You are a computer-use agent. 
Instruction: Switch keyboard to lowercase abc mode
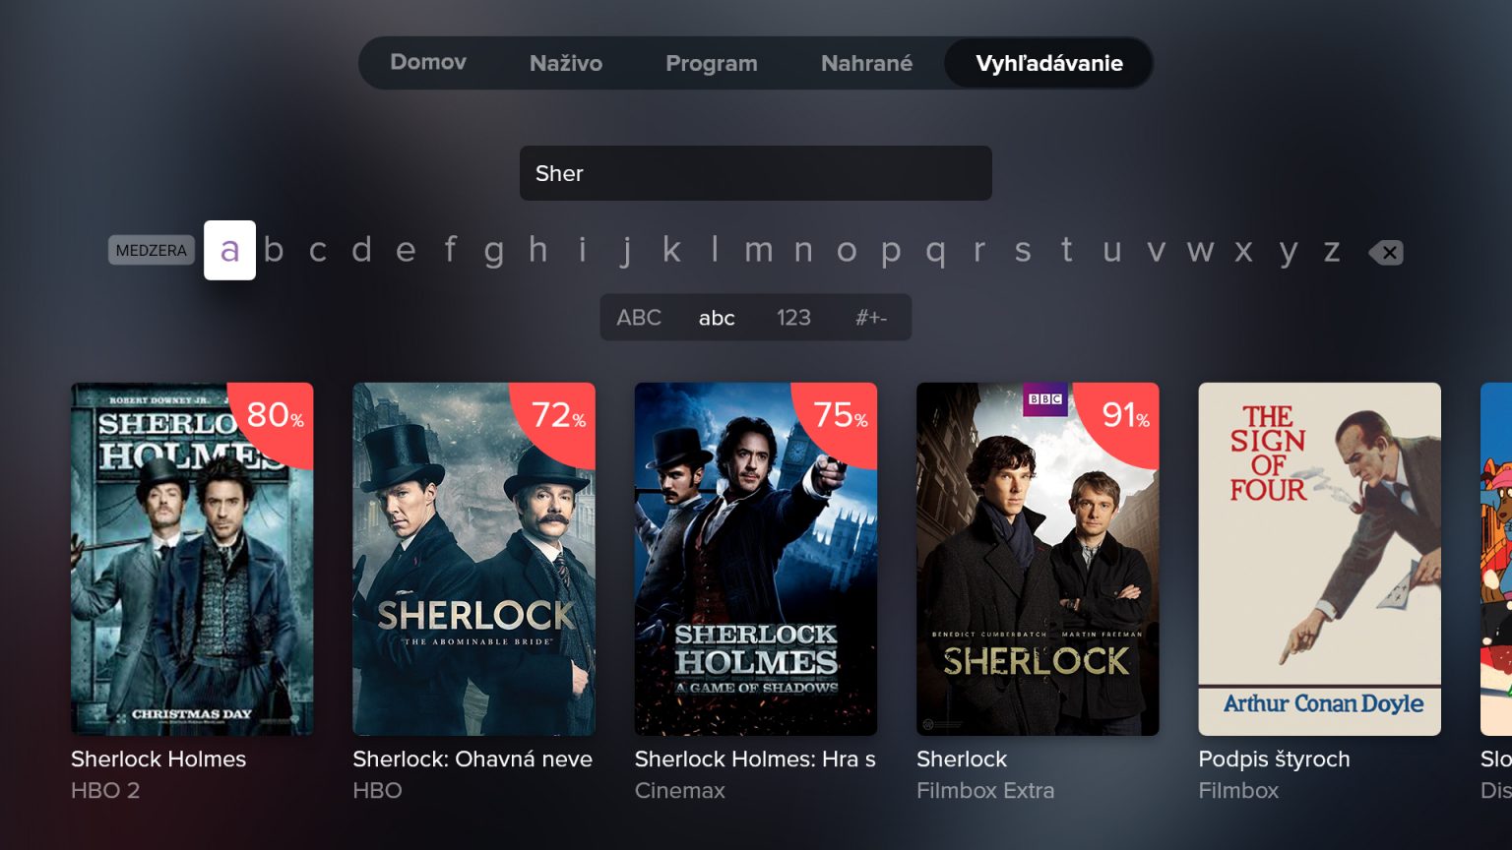point(717,318)
